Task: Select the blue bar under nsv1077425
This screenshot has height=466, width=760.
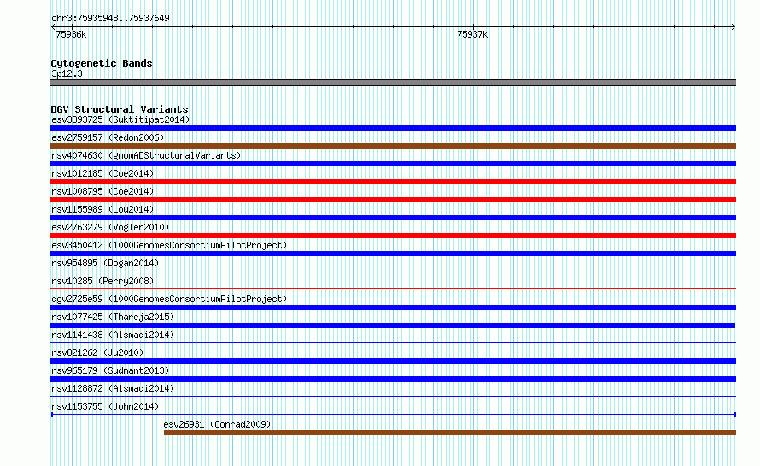Action: click(x=393, y=325)
